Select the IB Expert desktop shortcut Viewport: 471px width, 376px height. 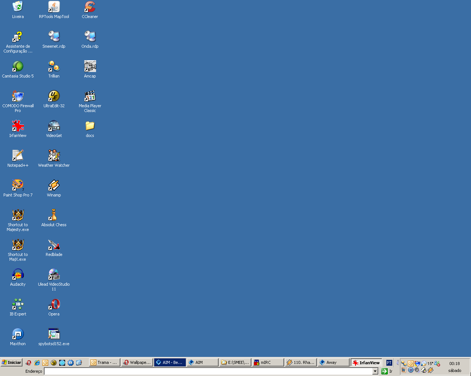tap(18, 307)
